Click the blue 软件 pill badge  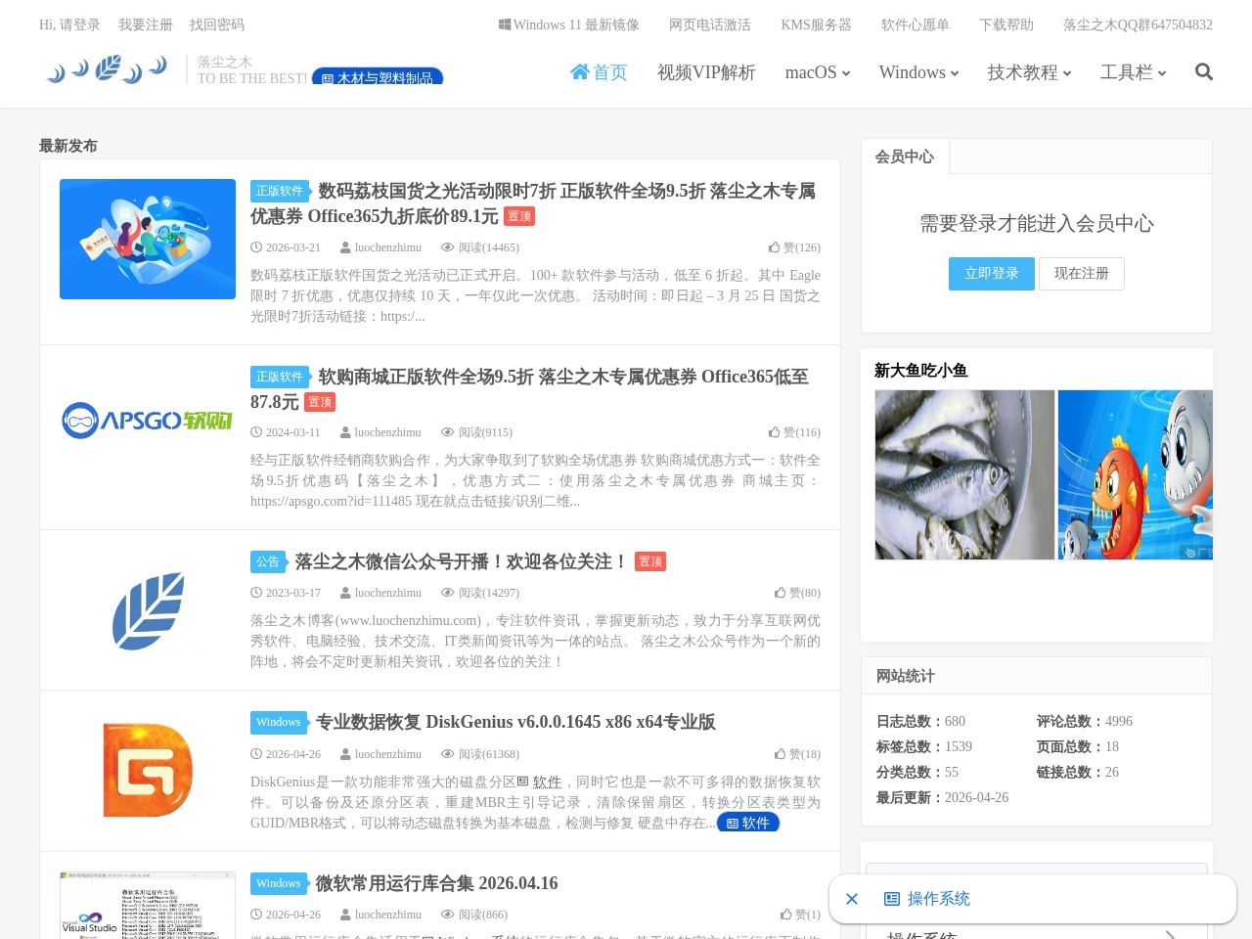[x=748, y=823]
